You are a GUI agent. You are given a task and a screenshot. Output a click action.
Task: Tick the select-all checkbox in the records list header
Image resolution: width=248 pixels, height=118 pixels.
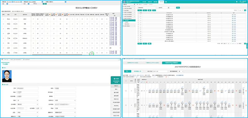(x=138, y=13)
